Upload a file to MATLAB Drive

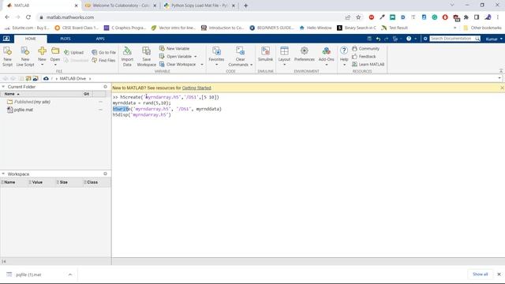pyautogui.click(x=73, y=53)
